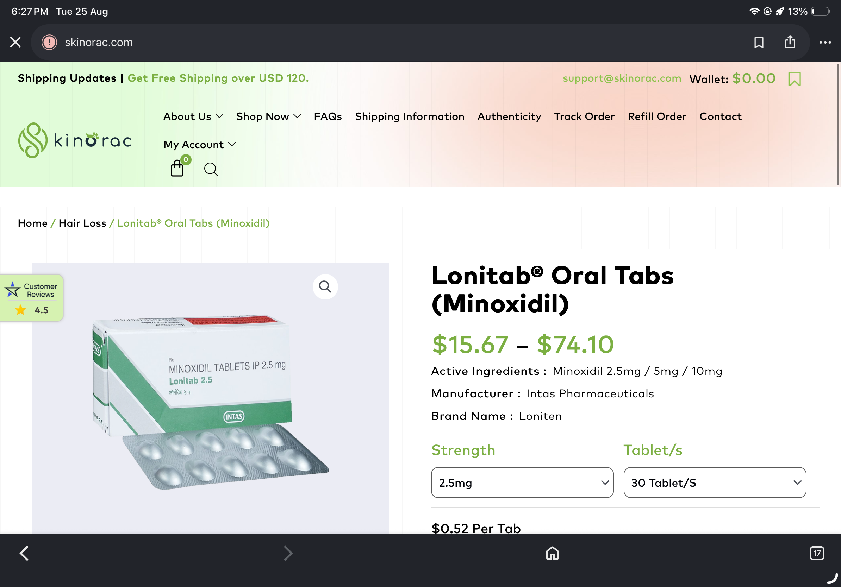The height and width of the screenshot is (587, 841).
Task: Open the shopping cart bag icon
Action: 177,169
